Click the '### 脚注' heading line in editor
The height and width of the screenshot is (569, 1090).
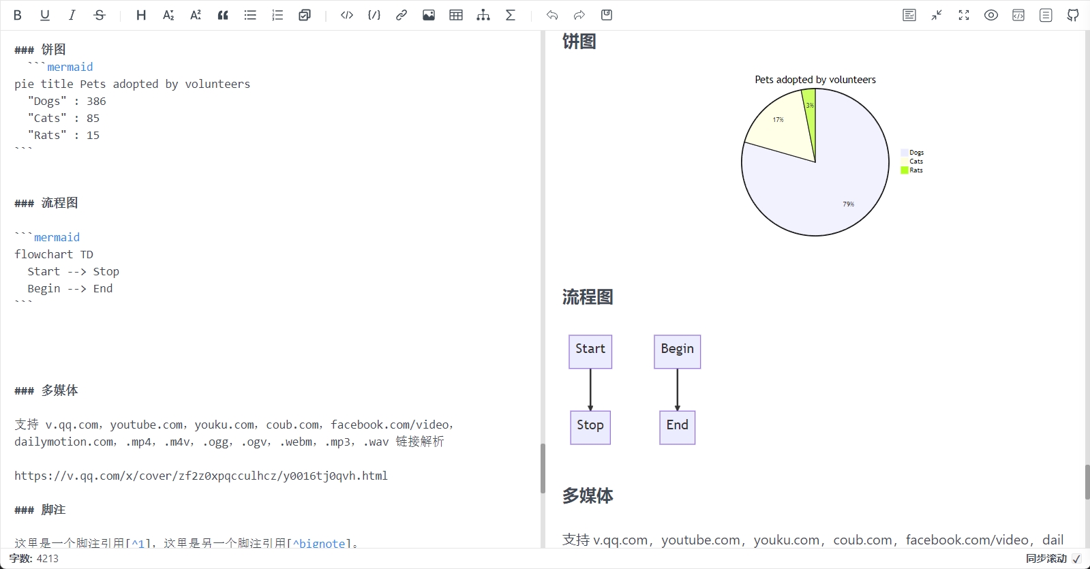pyautogui.click(x=40, y=510)
